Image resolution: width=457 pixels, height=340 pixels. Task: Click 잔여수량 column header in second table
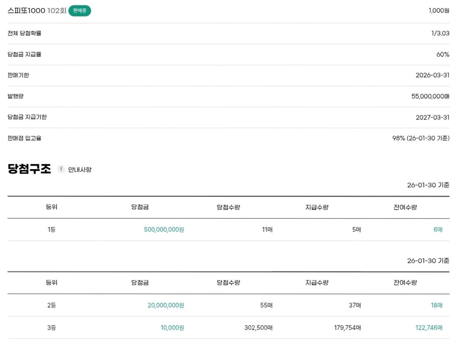(x=405, y=282)
